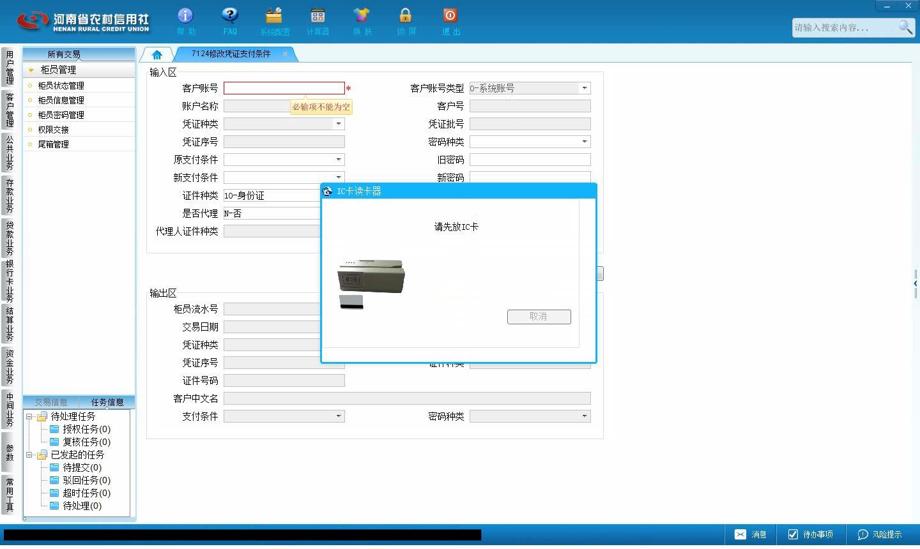Collapse the 柜员管理 section
Viewport: 920px width, 549px height.
pyautogui.click(x=31, y=70)
